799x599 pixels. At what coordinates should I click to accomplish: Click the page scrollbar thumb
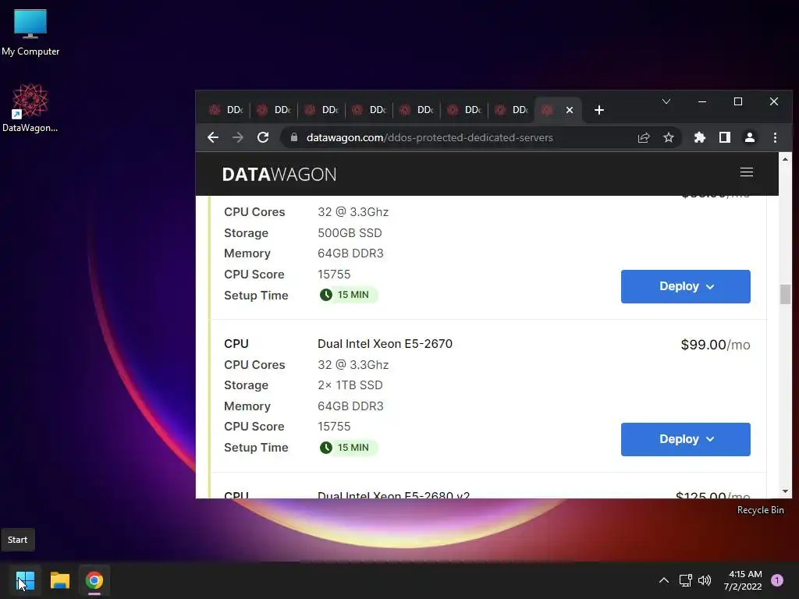click(x=785, y=294)
